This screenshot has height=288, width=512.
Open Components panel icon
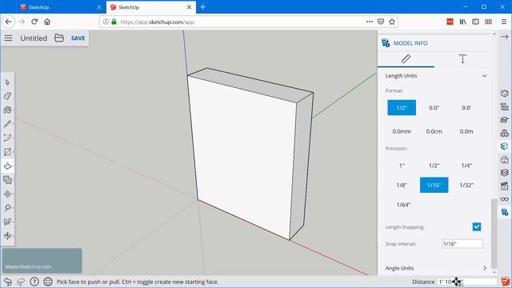[x=505, y=134]
